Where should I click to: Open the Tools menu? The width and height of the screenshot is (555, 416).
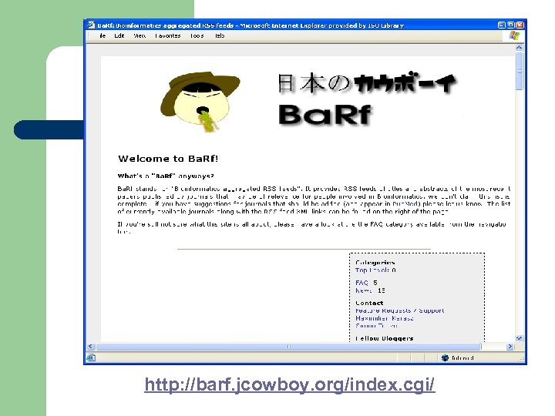(x=197, y=35)
